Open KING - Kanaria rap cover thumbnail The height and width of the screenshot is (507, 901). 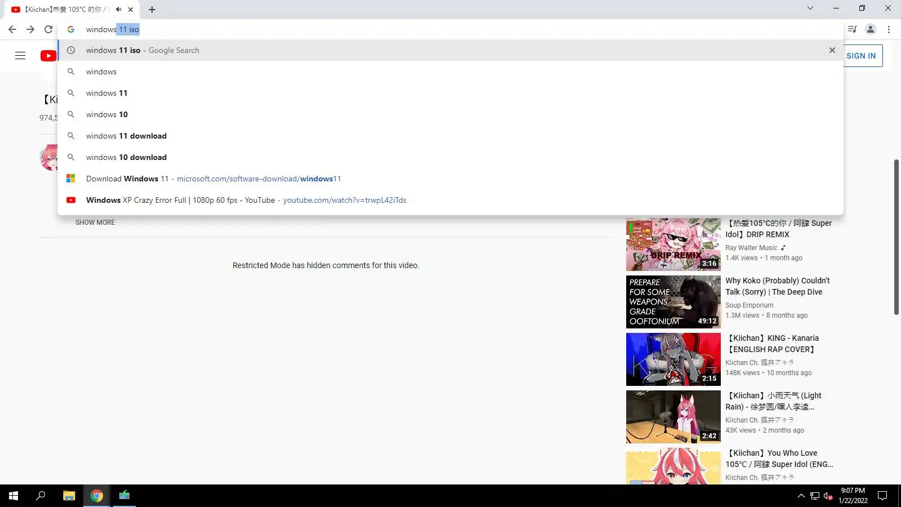pos(673,359)
